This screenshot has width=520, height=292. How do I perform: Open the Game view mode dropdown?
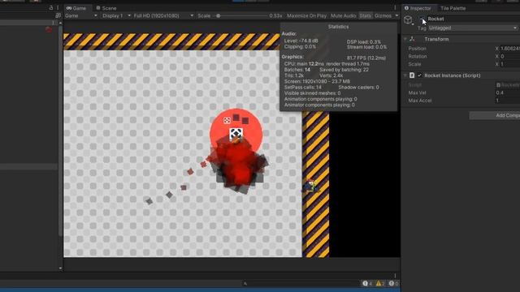coord(81,15)
